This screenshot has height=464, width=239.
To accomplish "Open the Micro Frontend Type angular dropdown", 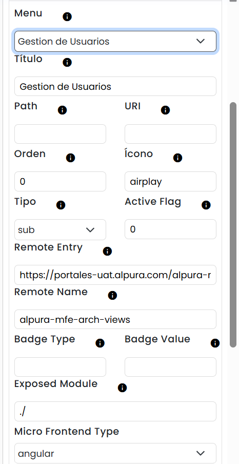I will 115,453.
